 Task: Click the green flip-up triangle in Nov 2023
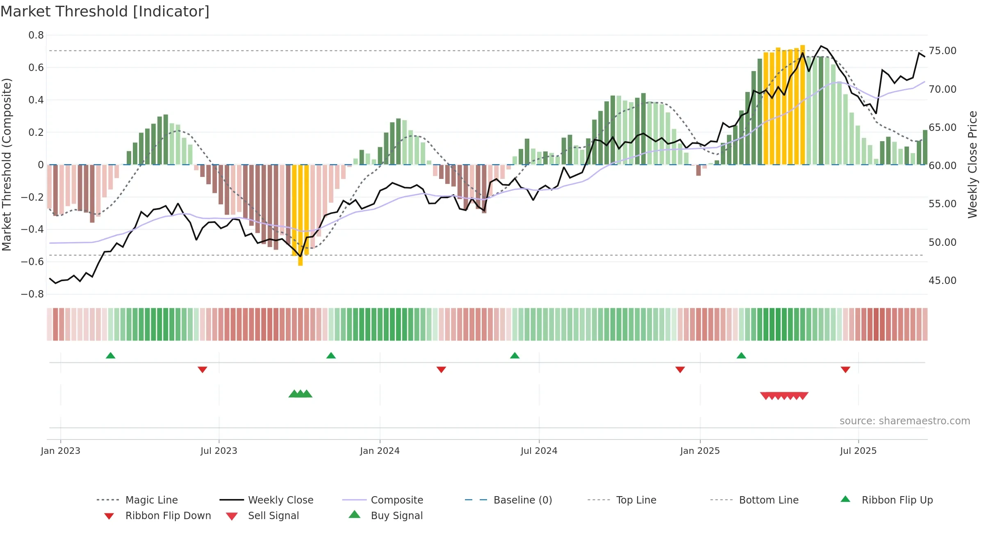point(331,355)
